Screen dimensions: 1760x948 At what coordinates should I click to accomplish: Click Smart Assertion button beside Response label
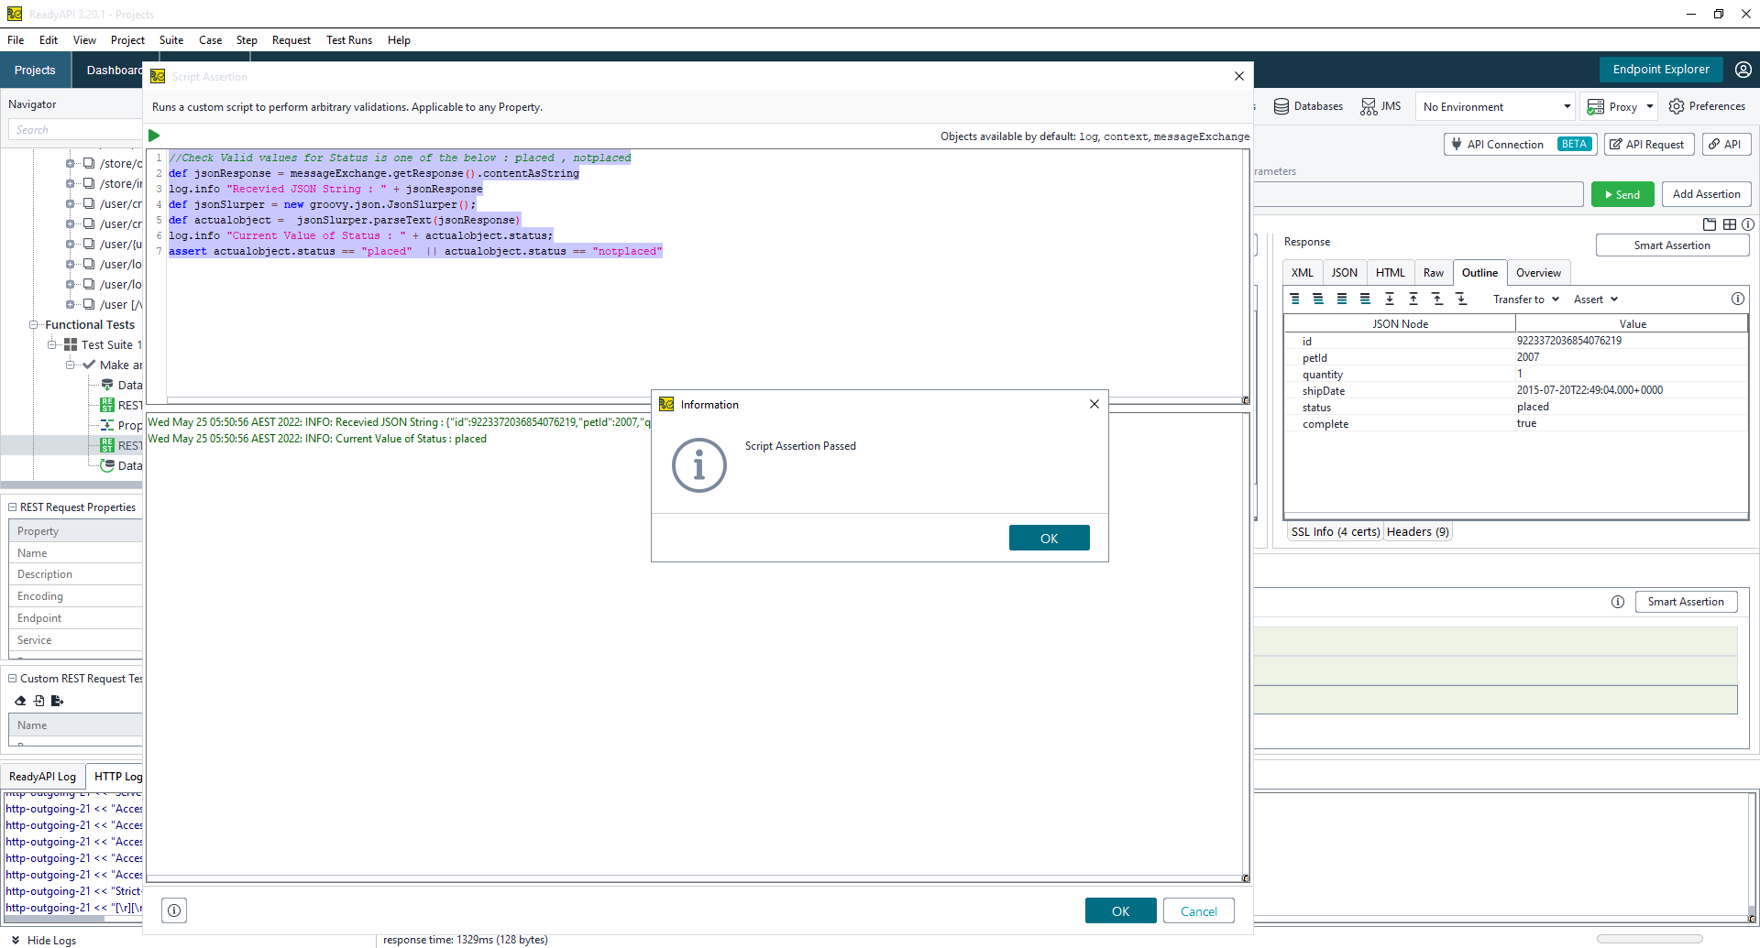[1672, 245]
